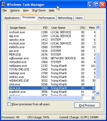Image resolution: width=107 pixels, height=121 pixels.
Task: Click CPU value 49 for netbeans.exe
Action: click(x=83, y=66)
